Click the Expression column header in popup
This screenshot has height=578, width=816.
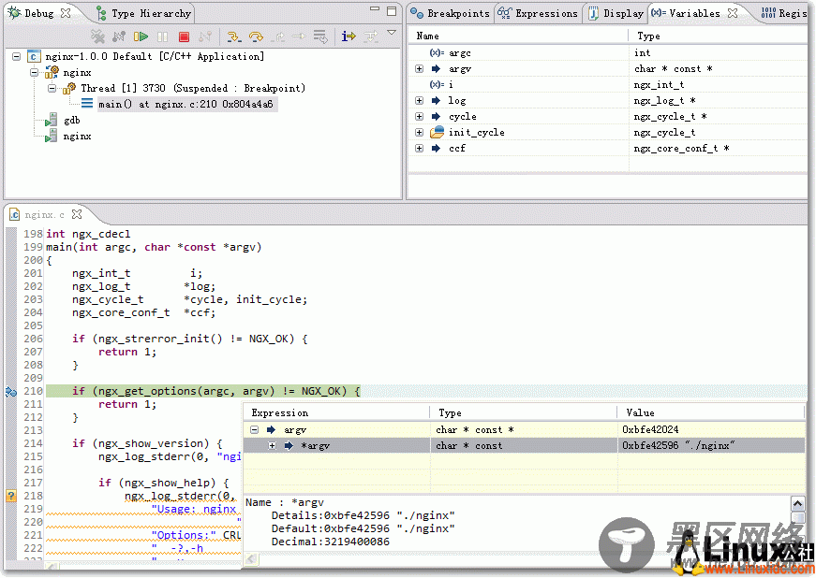click(280, 412)
